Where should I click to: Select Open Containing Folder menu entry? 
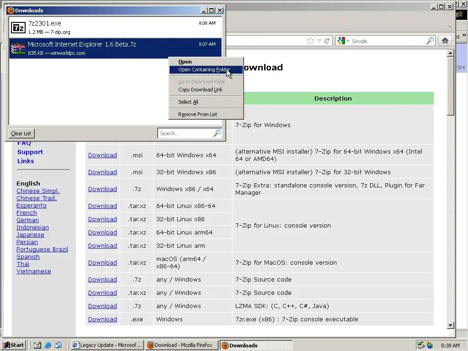[x=206, y=69]
